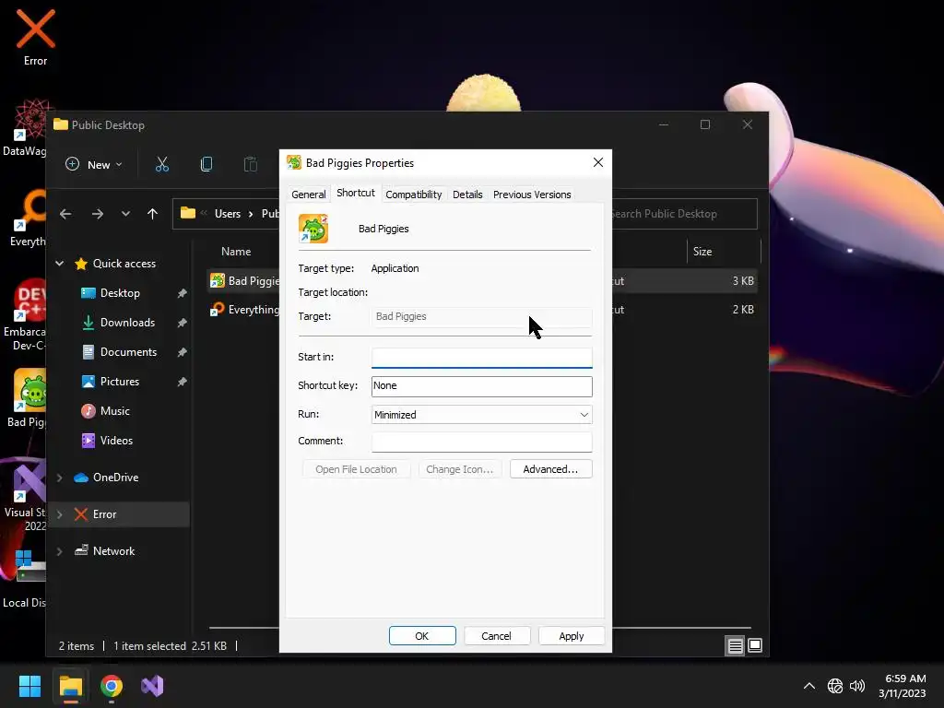The width and height of the screenshot is (944, 708).
Task: Select Network in navigation pane
Action: (113, 551)
